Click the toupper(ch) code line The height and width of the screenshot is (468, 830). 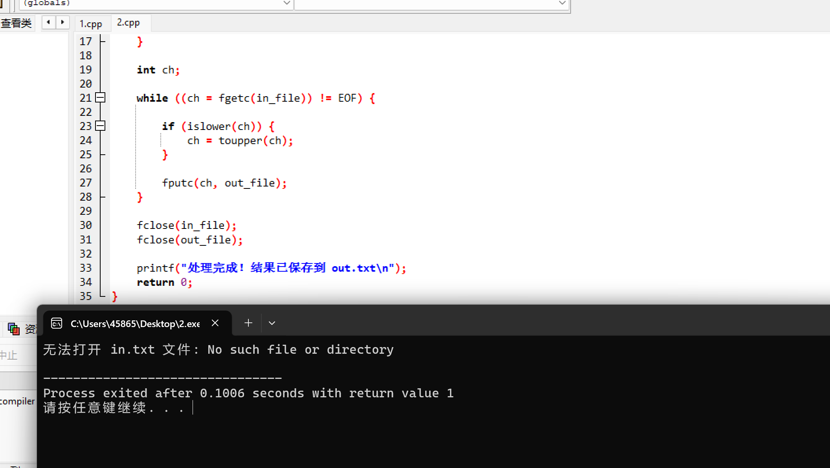coord(240,141)
